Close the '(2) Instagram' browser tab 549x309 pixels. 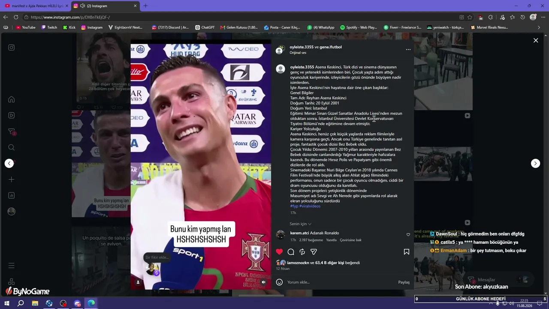(x=136, y=6)
